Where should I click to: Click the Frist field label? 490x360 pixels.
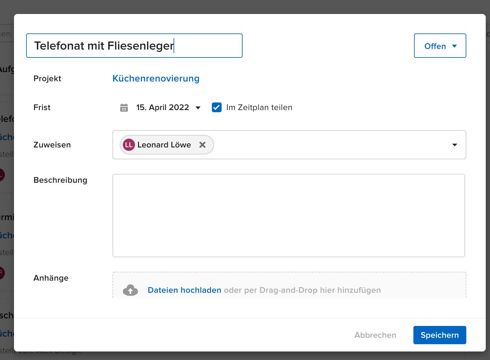42,107
